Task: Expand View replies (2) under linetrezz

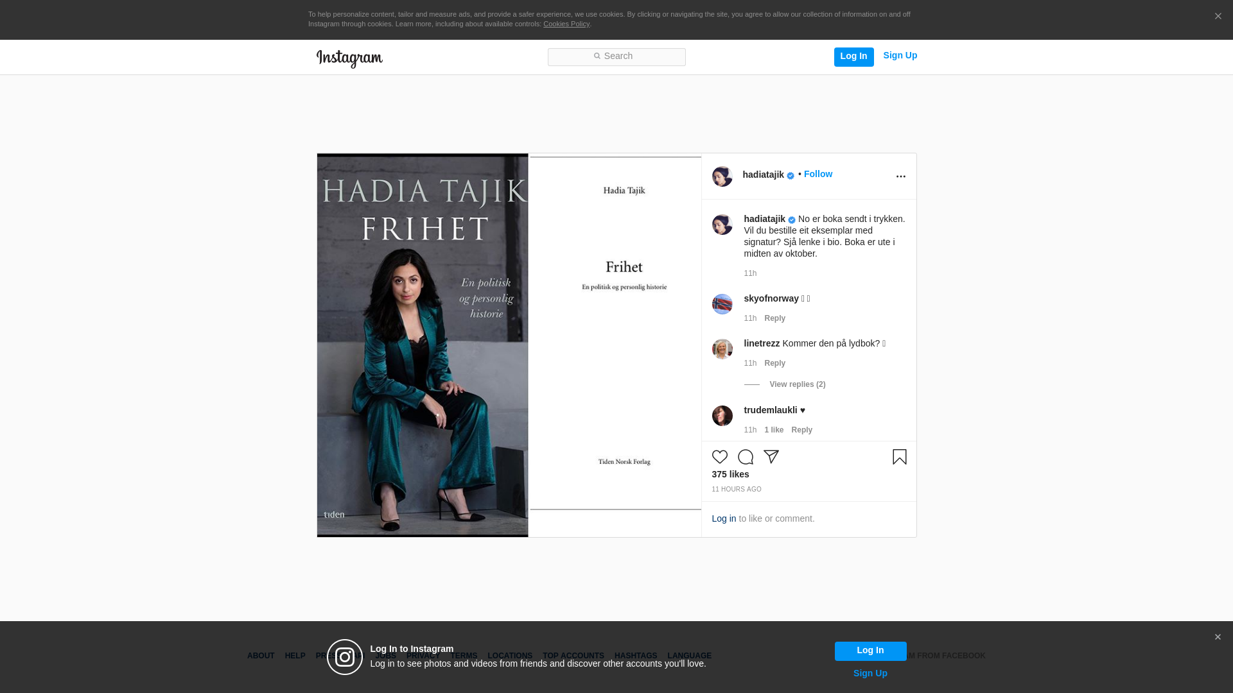Action: 797,384
